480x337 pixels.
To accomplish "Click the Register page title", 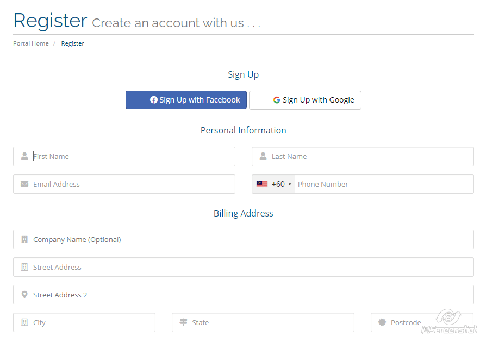I will click(51, 21).
